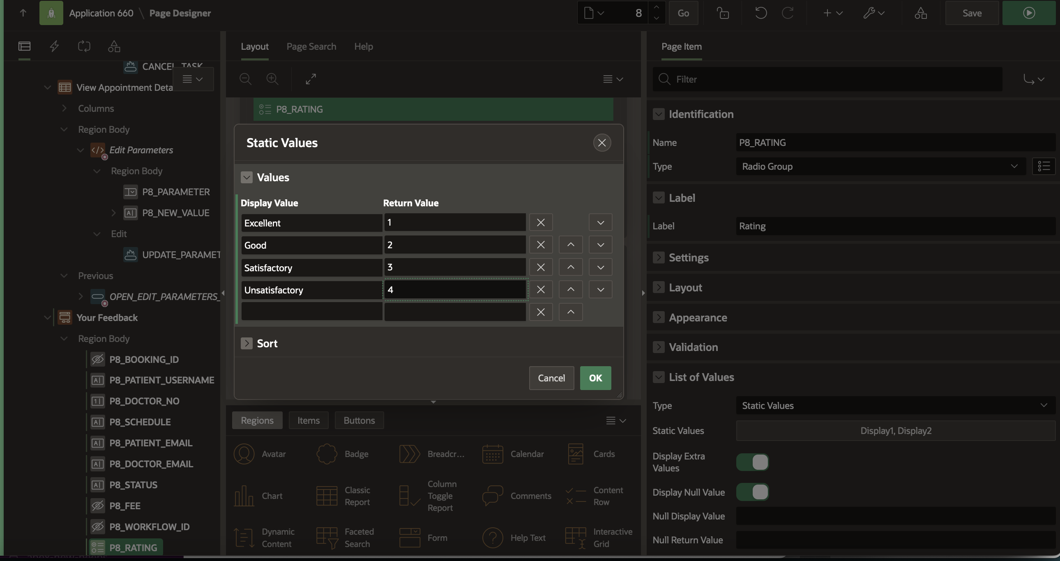The image size is (1060, 561).
Task: Click the Page Lock icon
Action: (723, 13)
